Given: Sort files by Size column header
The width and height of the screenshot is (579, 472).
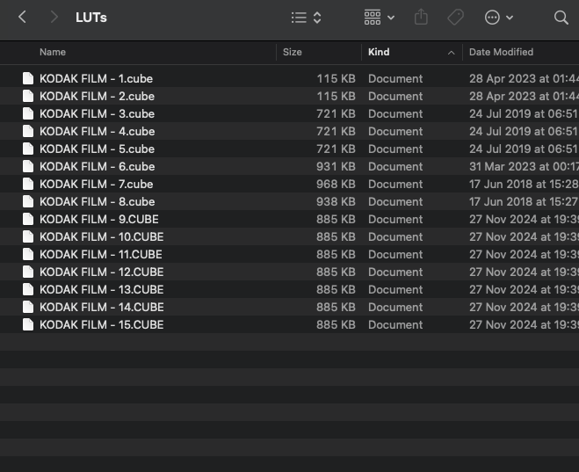Looking at the screenshot, I should tap(293, 53).
